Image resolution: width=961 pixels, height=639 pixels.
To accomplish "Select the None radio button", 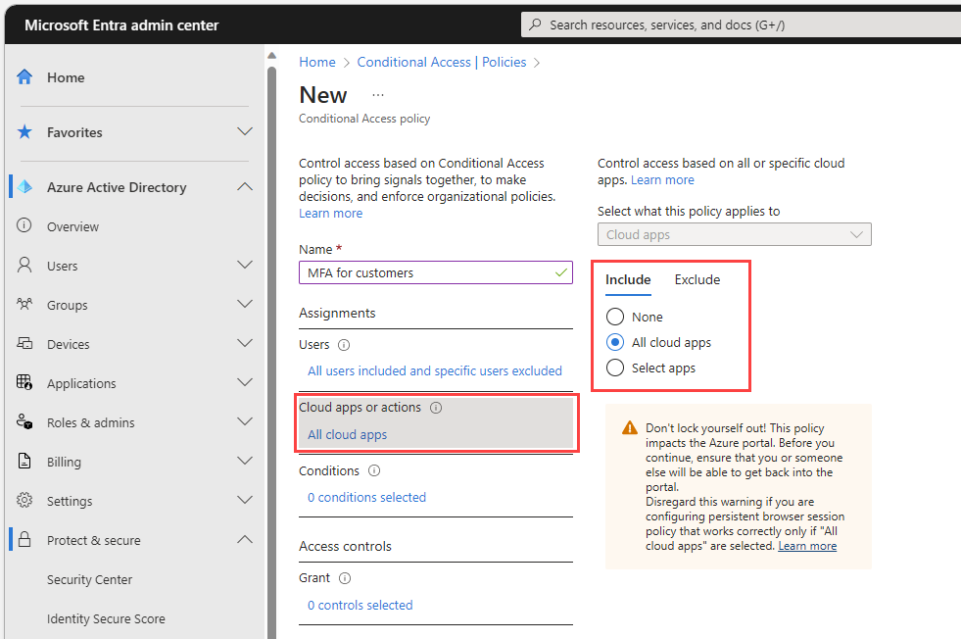I will 615,317.
